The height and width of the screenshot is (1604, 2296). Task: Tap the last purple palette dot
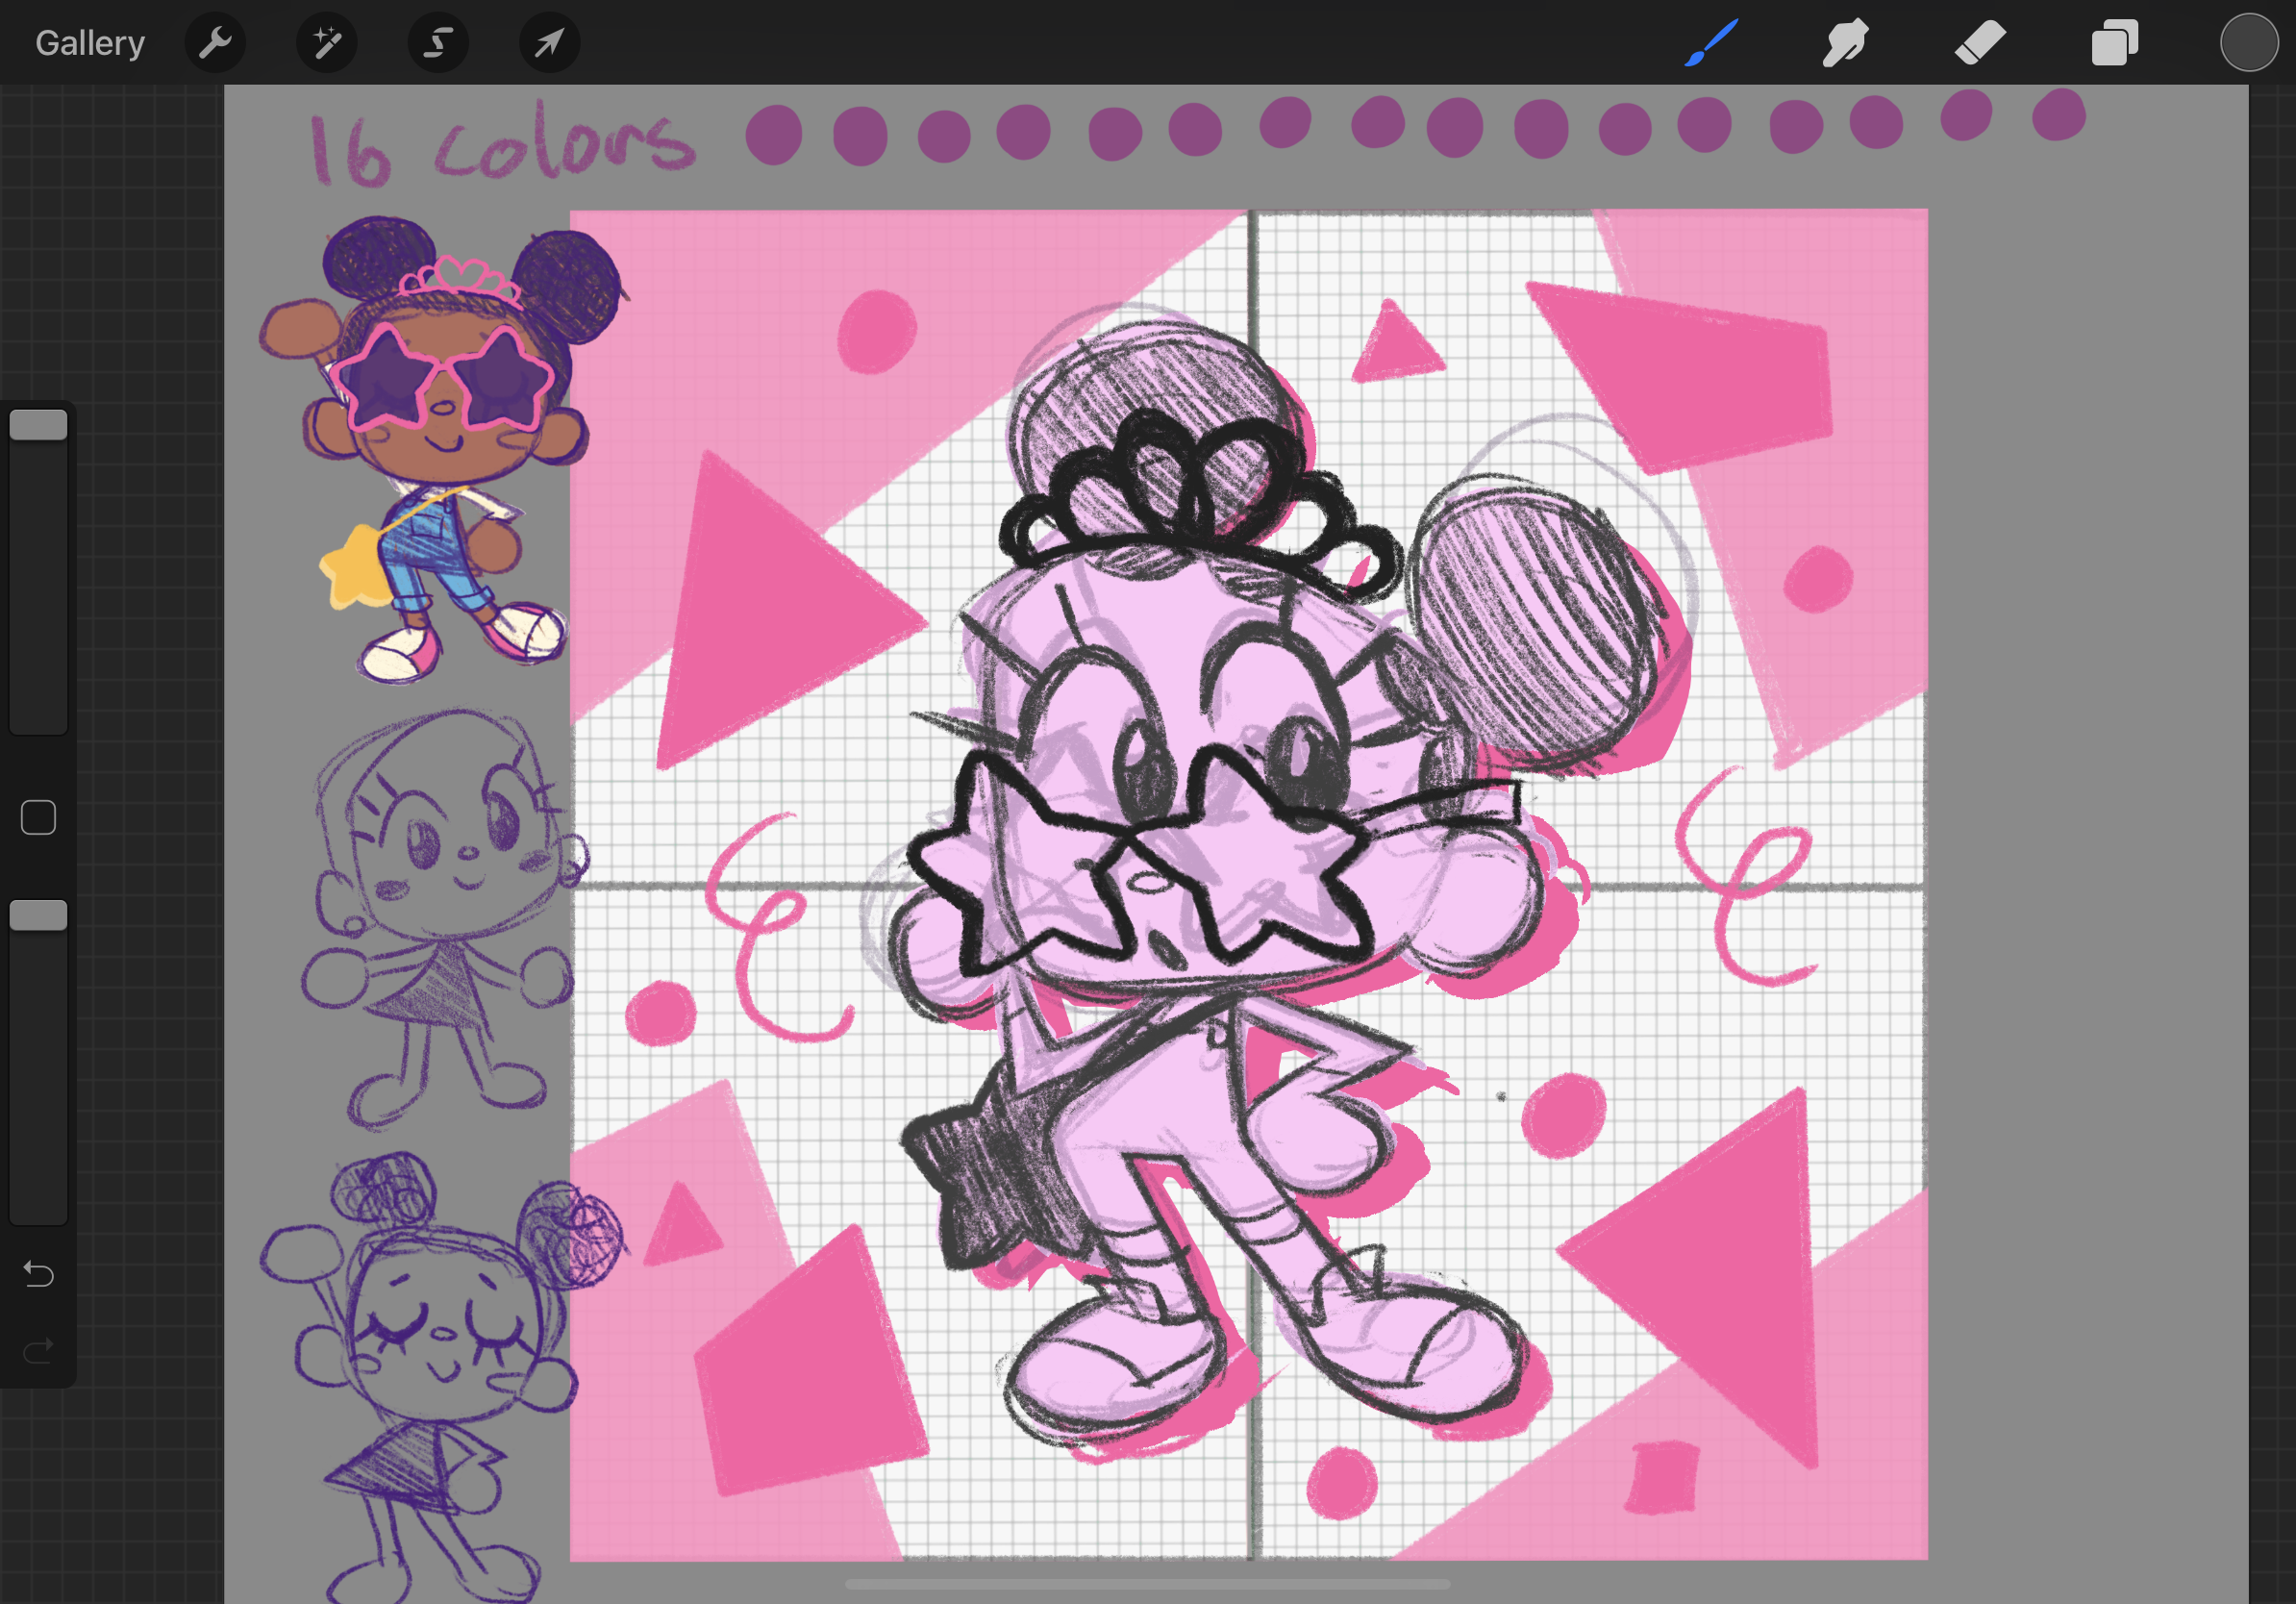(x=2058, y=115)
